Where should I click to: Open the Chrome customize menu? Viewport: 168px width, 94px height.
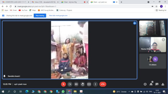165,6
